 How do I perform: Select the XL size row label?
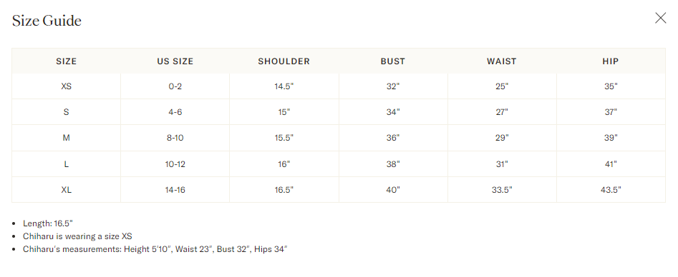(x=66, y=190)
